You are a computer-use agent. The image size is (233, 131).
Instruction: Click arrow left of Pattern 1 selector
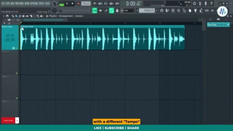click(137, 11)
